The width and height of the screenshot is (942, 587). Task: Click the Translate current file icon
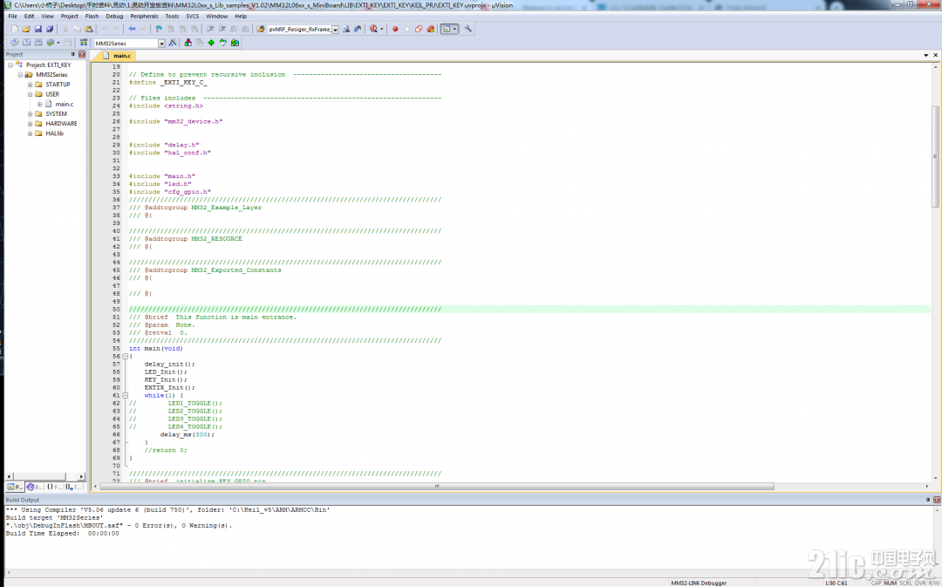click(x=15, y=43)
